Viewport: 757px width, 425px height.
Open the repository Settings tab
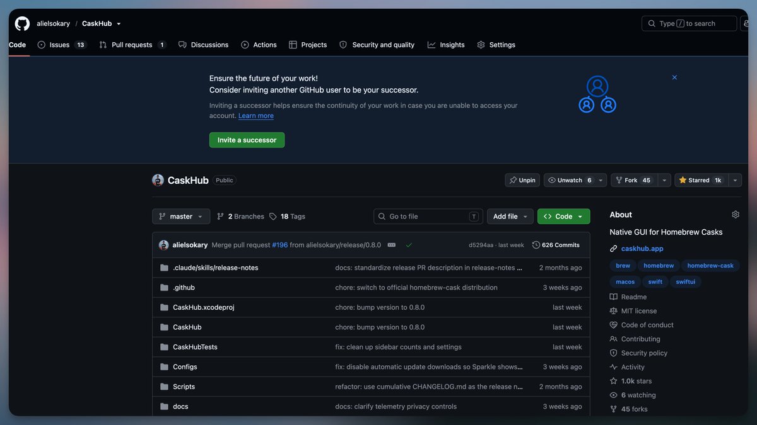[x=496, y=45]
